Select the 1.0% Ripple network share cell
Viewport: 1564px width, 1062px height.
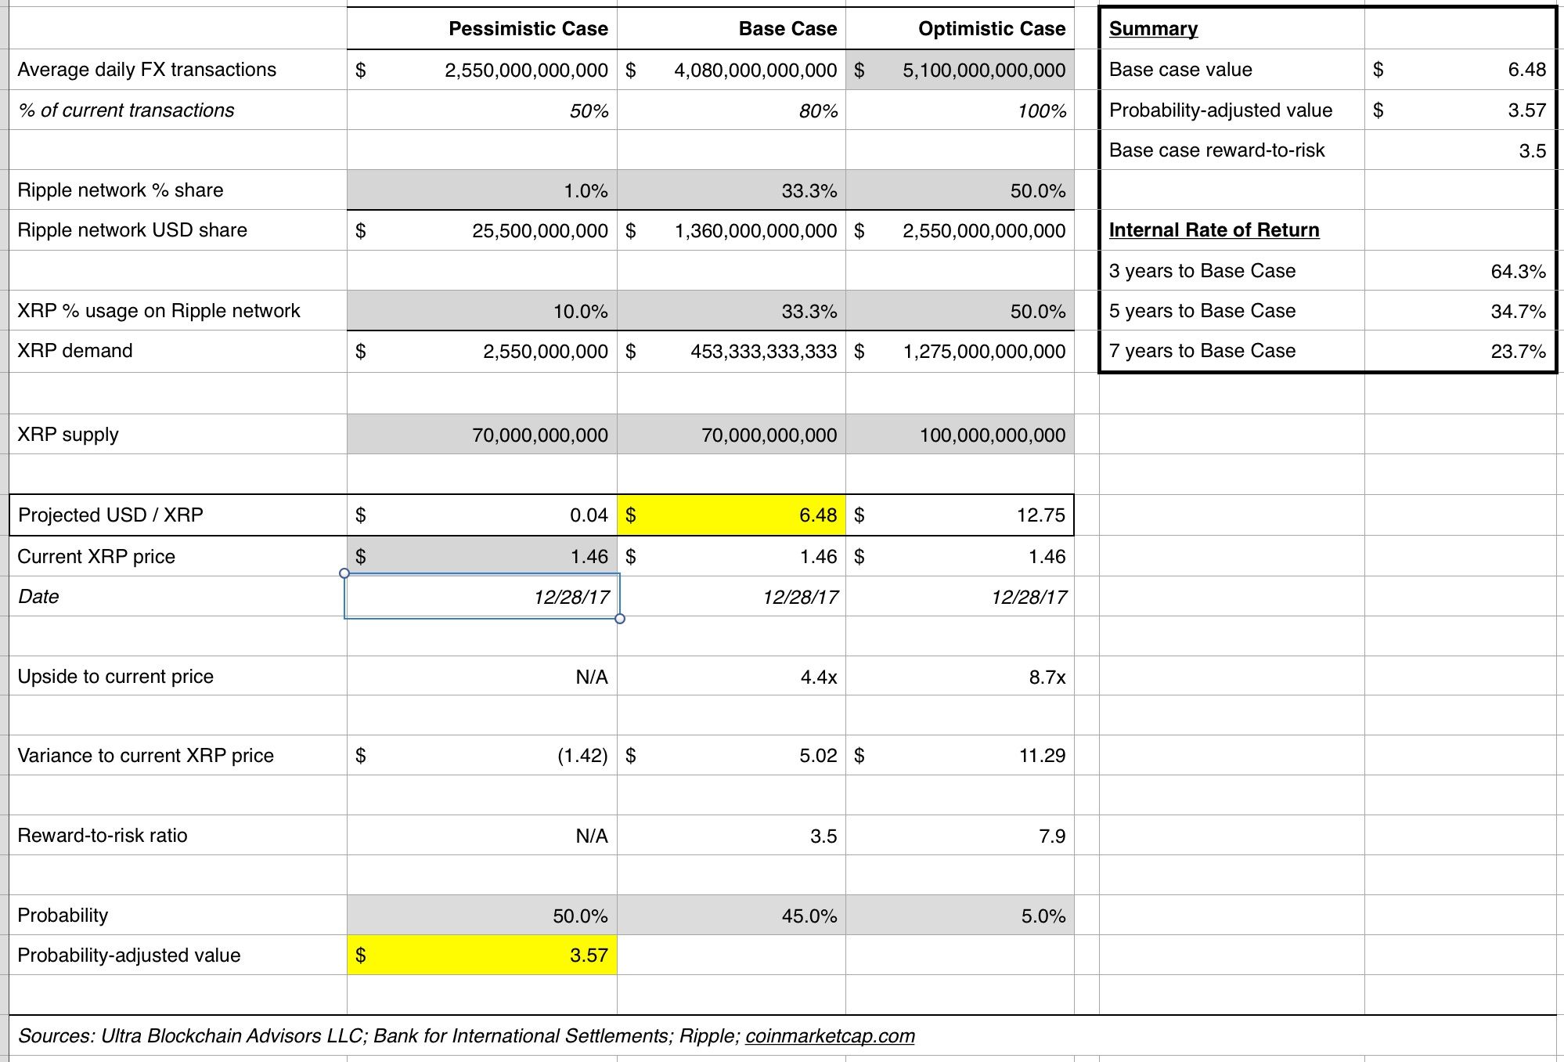[482, 190]
